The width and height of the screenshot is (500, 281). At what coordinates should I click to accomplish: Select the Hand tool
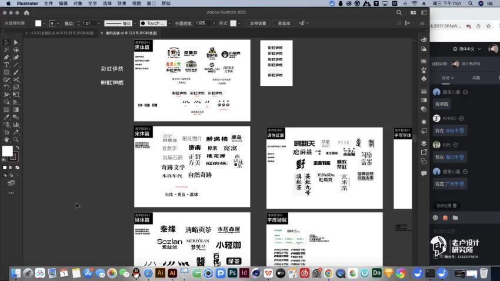6,139
